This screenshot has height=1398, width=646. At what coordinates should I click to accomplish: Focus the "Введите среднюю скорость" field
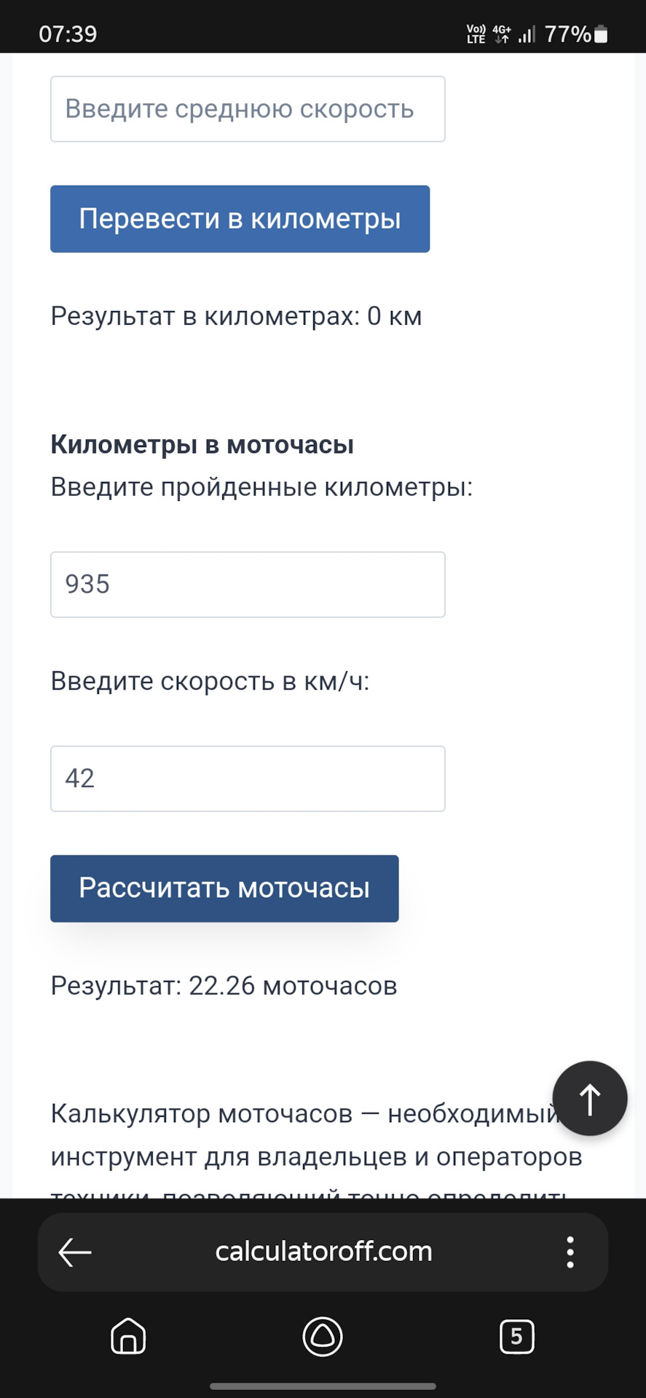tap(248, 109)
